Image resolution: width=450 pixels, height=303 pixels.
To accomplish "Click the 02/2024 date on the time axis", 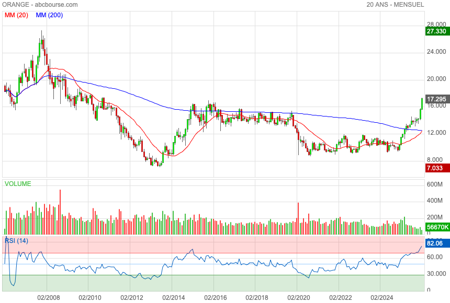I will [x=381, y=297].
